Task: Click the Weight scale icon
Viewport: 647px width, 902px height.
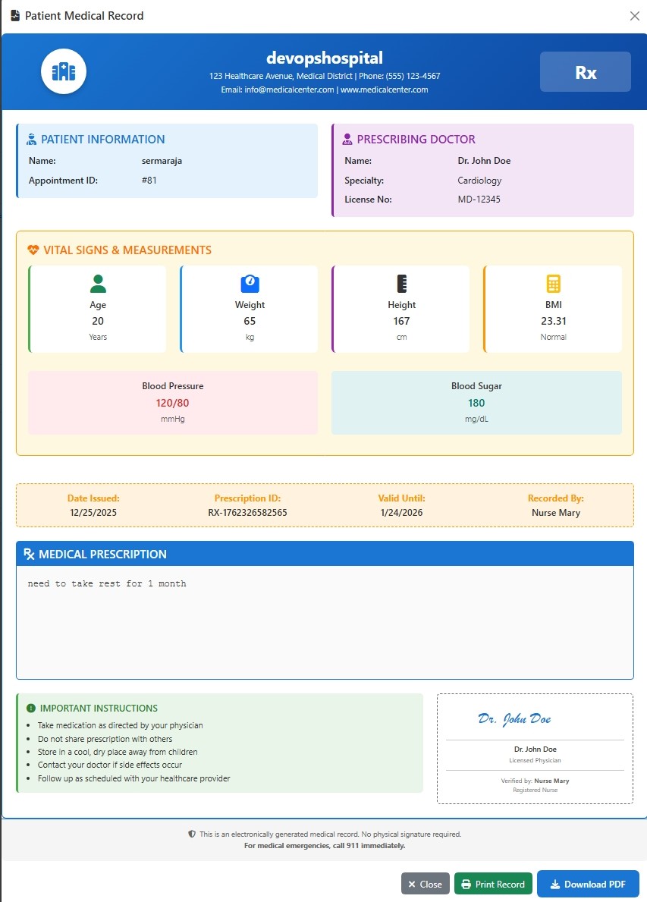Action: coord(250,284)
